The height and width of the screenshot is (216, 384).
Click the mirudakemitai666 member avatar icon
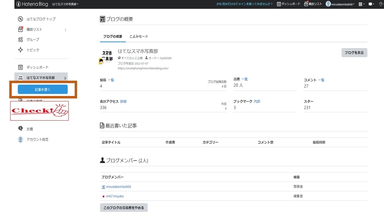103,187
